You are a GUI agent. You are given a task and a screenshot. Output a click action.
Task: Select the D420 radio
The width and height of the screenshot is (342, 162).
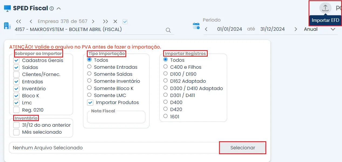click(166, 109)
